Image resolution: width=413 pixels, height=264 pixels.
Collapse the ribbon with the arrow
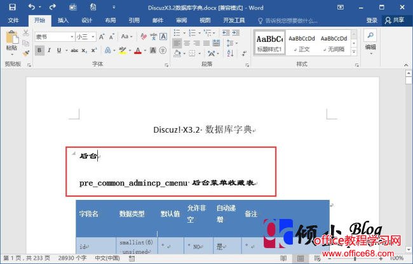tap(406, 65)
